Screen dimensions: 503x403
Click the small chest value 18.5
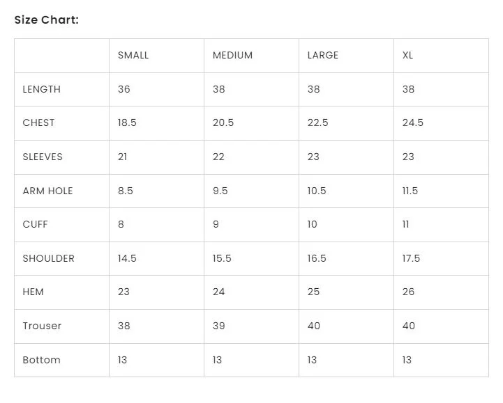coord(127,123)
